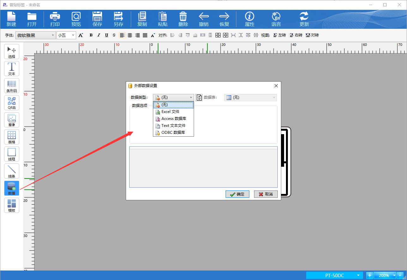Viewport: 407px width, 280px height.
Task: Choose Text 文本文件 option
Action: tap(173, 126)
